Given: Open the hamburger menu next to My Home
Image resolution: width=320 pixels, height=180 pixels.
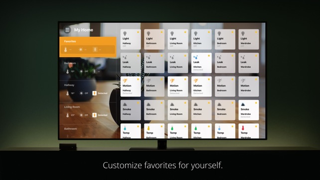Looking at the screenshot, I should click(67, 30).
